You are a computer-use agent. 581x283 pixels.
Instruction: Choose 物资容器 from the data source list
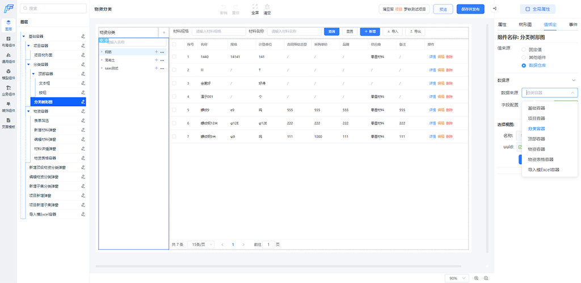coord(536,149)
